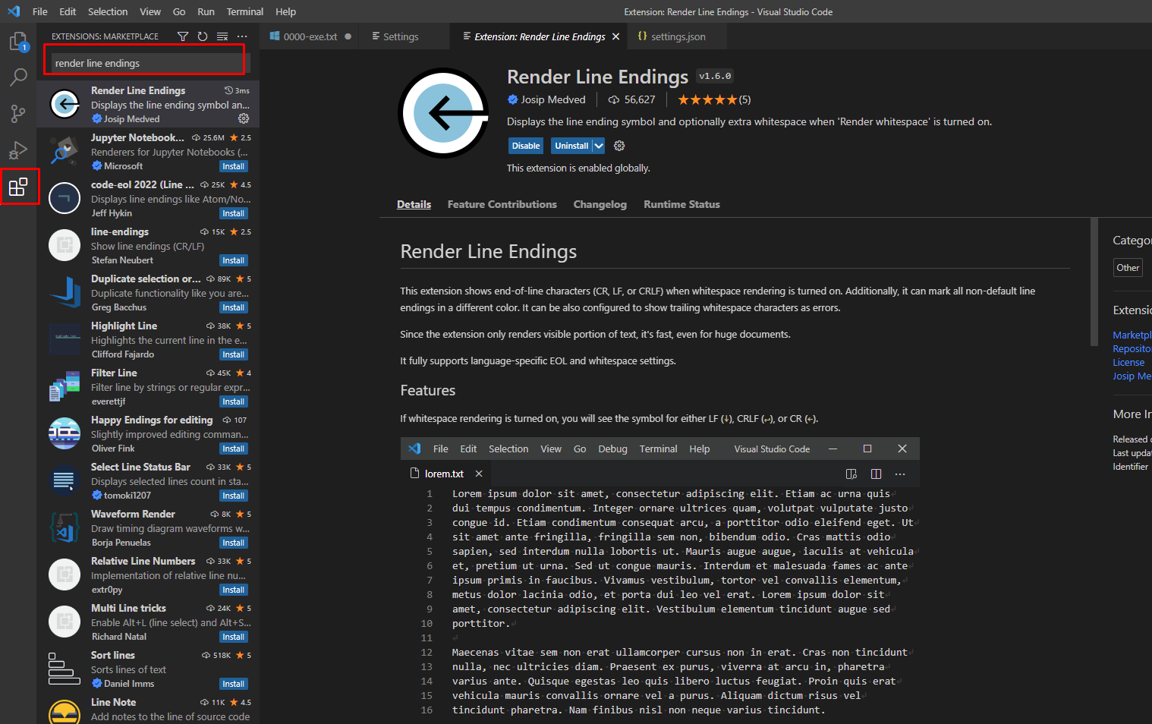Install the Jupyter Notebook Renderers extension
Image resolution: width=1152 pixels, height=724 pixels.
(234, 166)
